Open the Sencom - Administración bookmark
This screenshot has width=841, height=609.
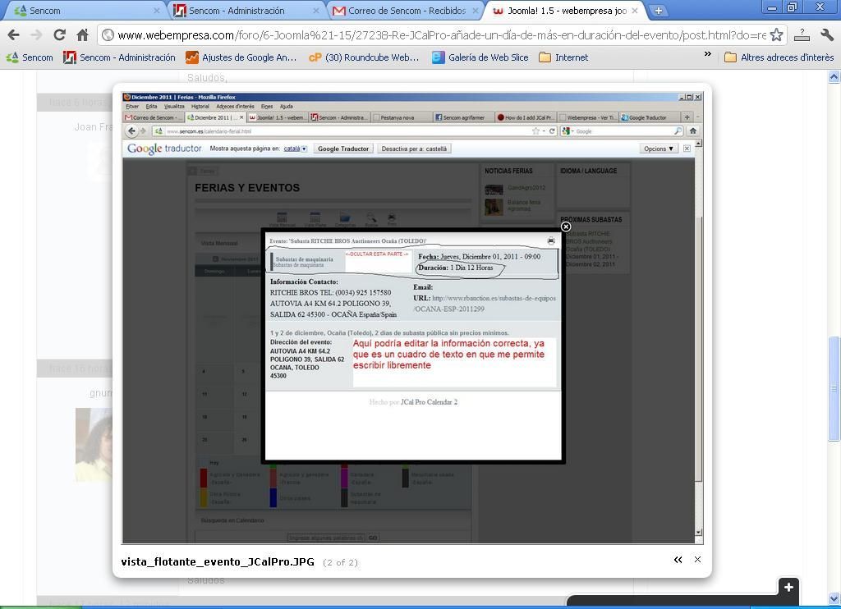tap(119, 57)
